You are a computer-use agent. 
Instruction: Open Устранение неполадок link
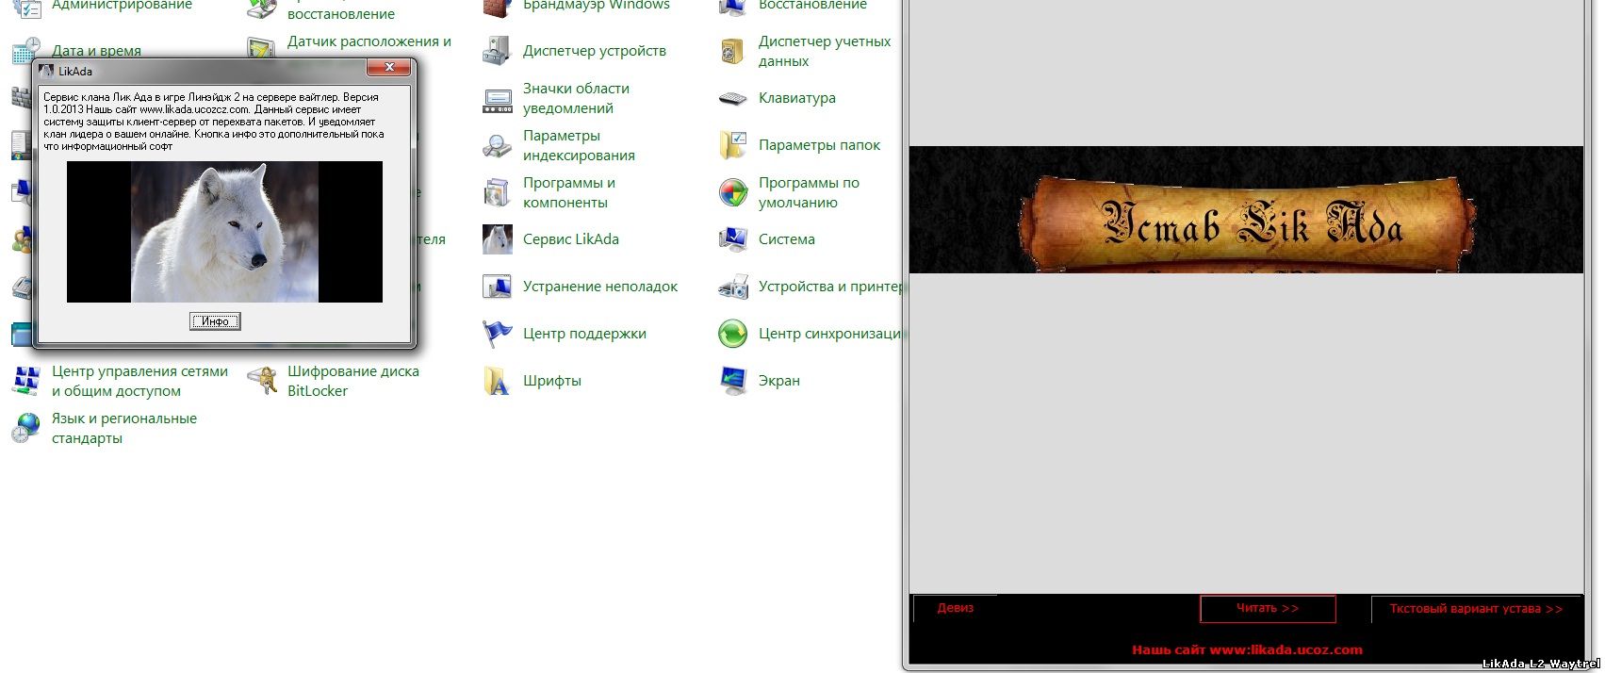[x=599, y=287]
